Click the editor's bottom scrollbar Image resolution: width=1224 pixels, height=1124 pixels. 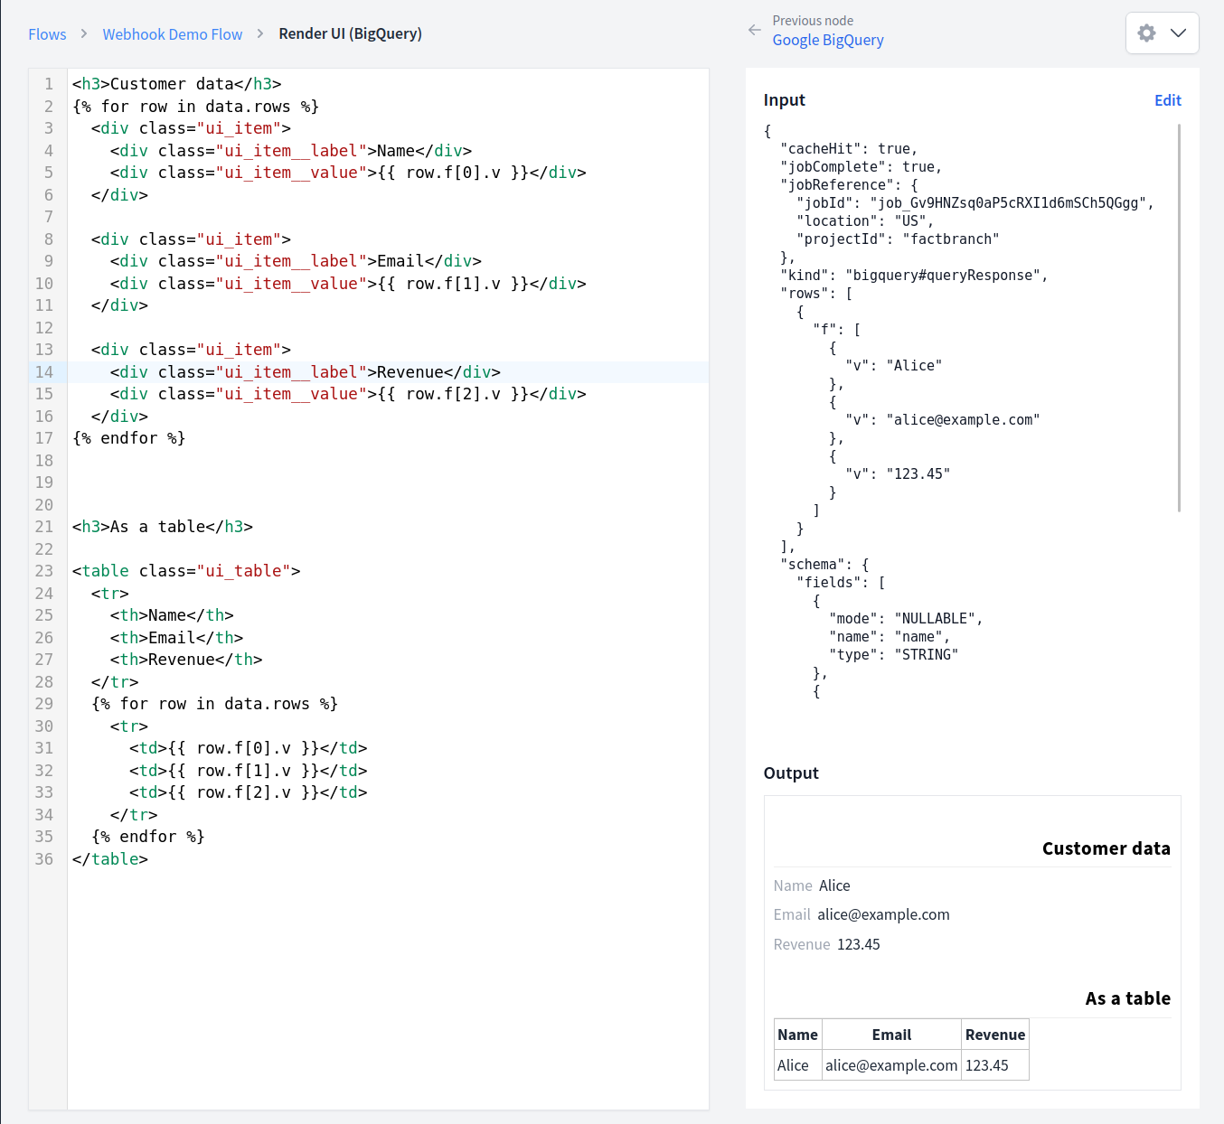click(x=389, y=1101)
